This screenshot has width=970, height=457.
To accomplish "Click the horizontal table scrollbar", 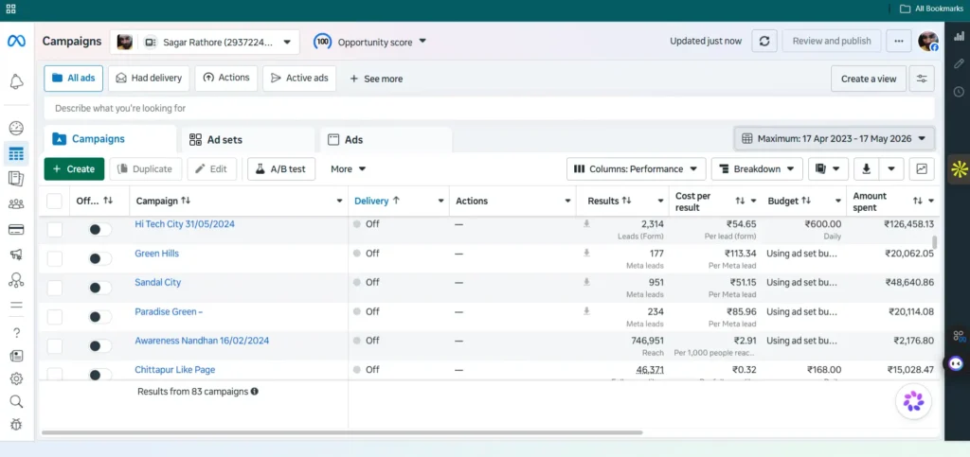I will coord(342,432).
